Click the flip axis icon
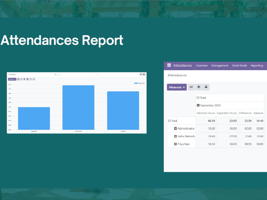Viewport: 267px width, 200px height. point(191,87)
